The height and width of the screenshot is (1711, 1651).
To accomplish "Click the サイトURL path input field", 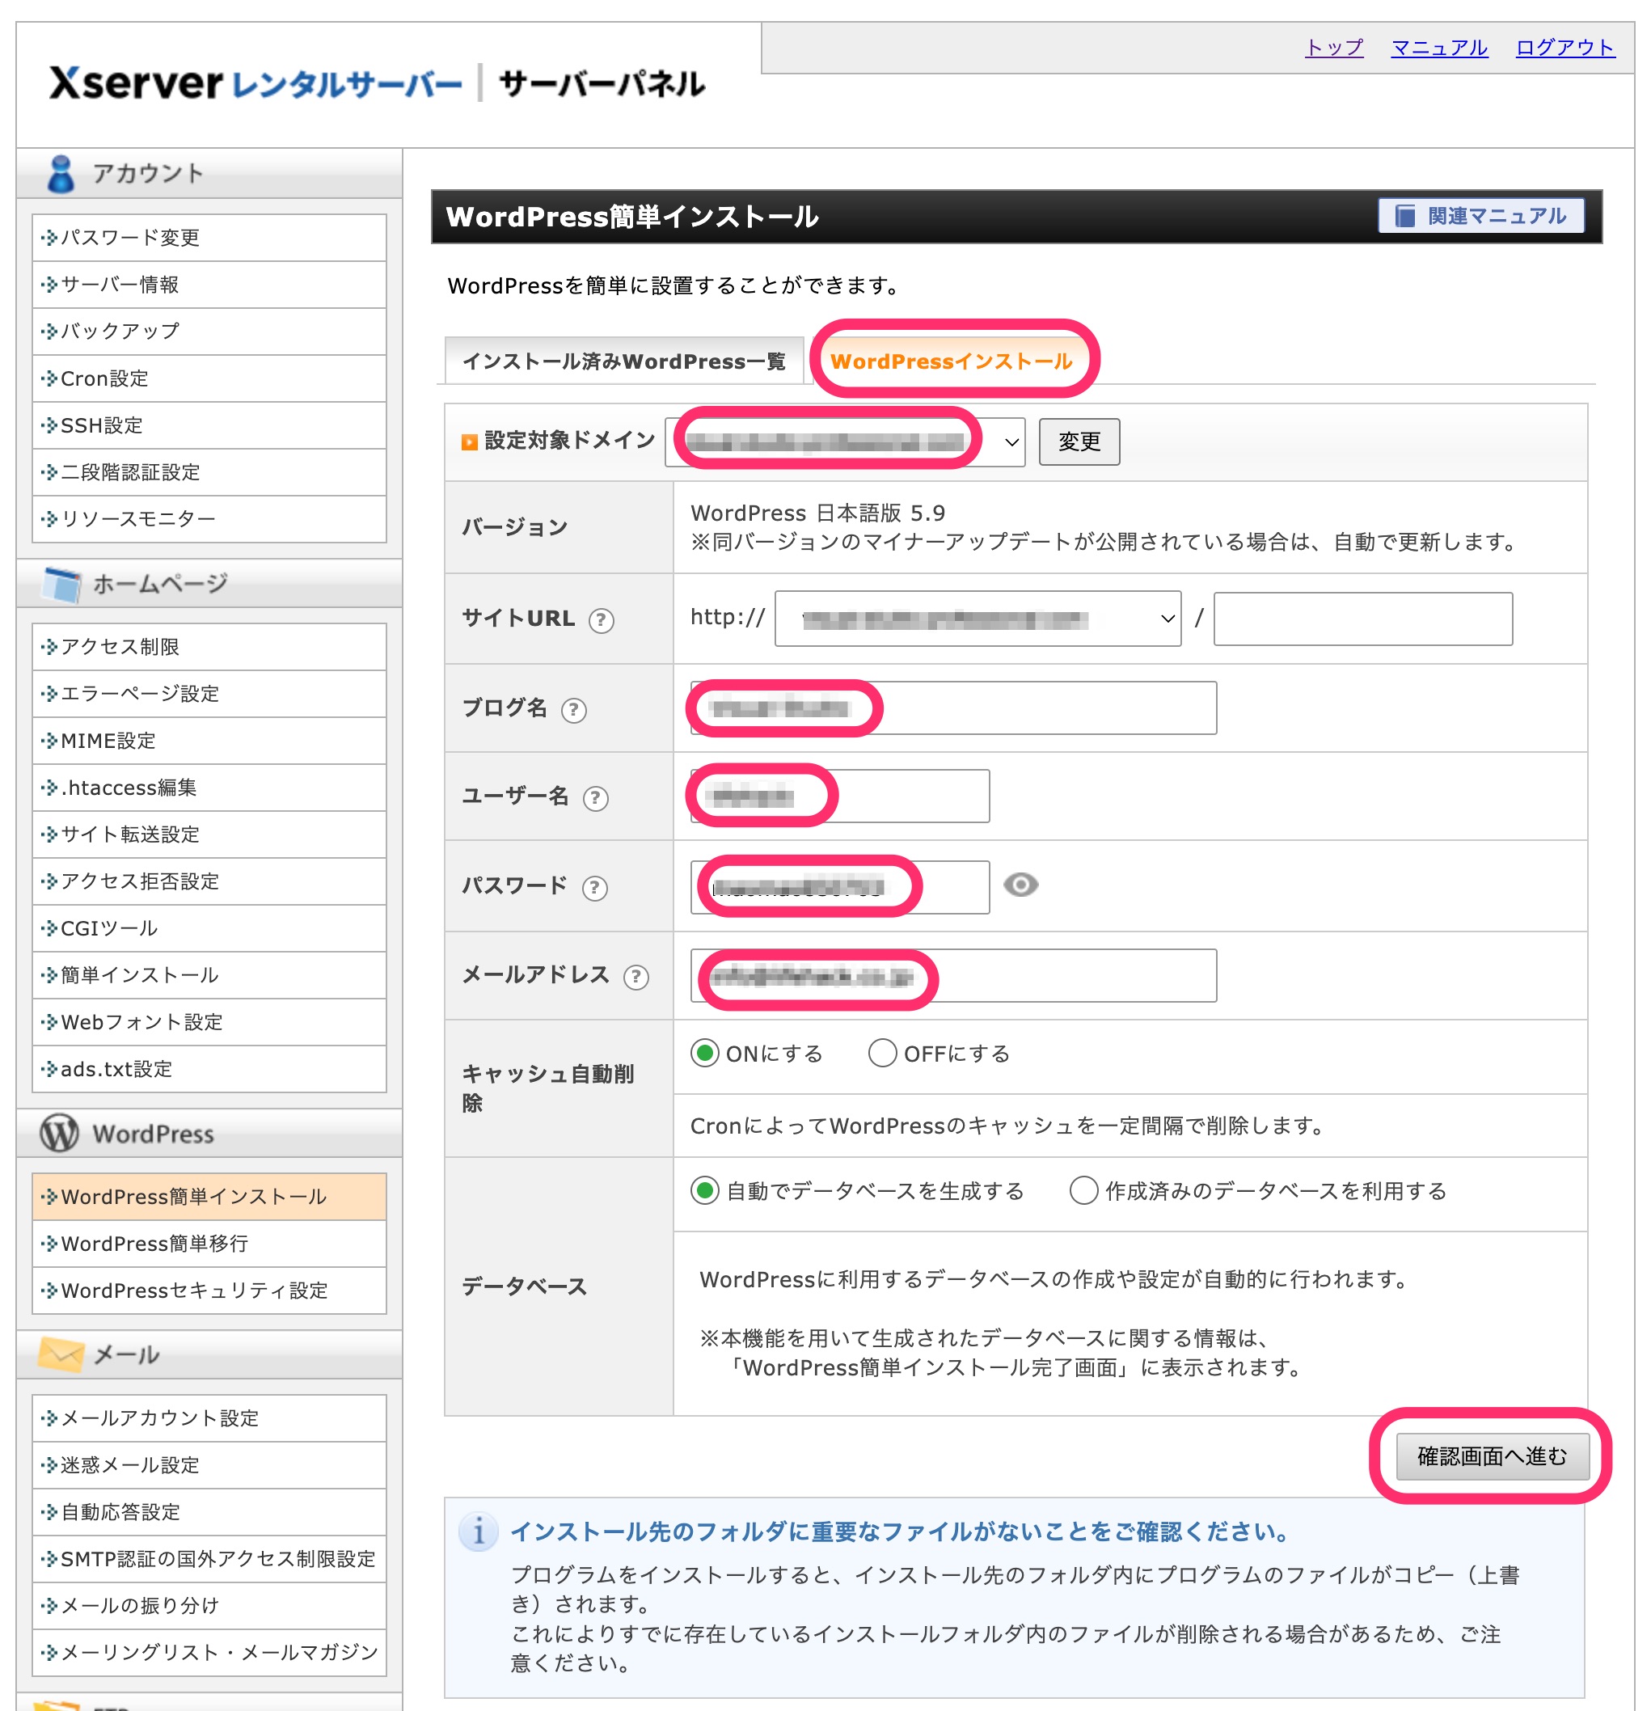I will click(1363, 619).
